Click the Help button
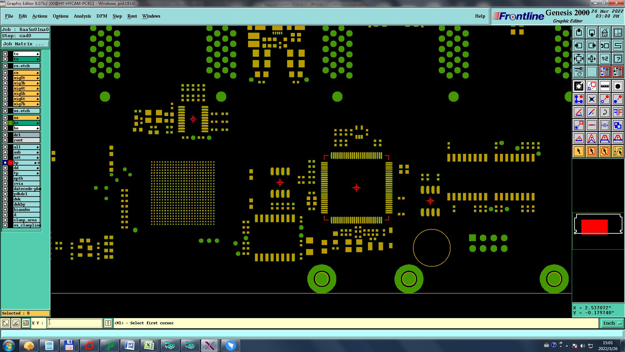Image resolution: width=625 pixels, height=352 pixels. pos(480,16)
